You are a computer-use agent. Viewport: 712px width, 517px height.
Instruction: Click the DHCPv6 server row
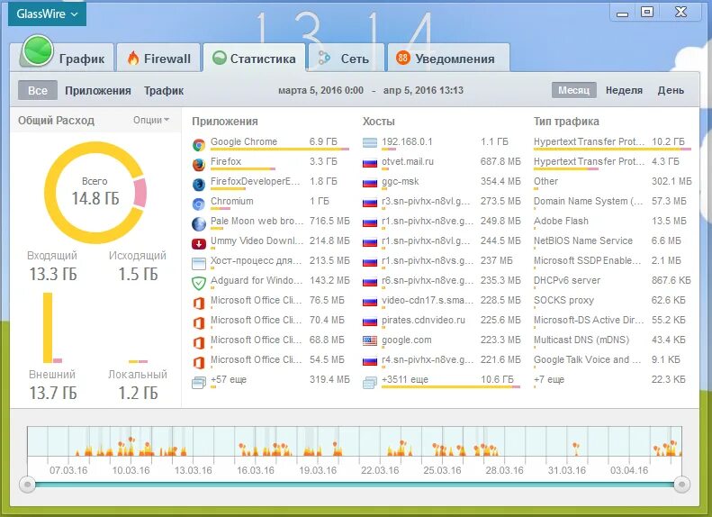(x=613, y=280)
